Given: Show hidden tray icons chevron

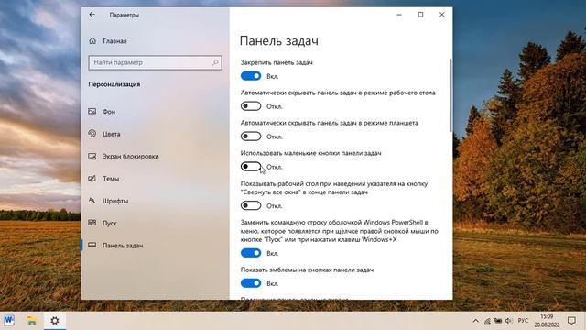Looking at the screenshot, I should point(475,321).
